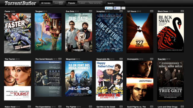Click the HD badge by 127 Hours
Image resolution: width=193 pixels, height=108 pixels.
(x=151, y=11)
